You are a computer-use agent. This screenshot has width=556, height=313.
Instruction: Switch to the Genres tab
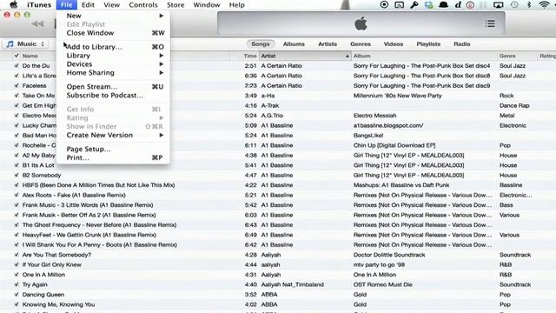[361, 44]
